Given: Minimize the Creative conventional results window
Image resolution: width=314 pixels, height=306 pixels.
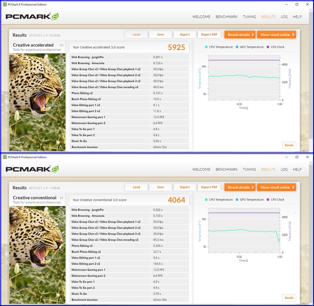Looking at the screenshot, I should (285, 157).
